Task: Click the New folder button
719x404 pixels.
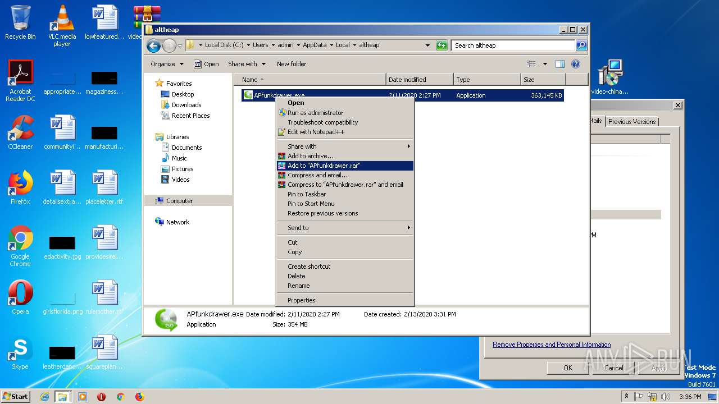Action: [x=292, y=64]
